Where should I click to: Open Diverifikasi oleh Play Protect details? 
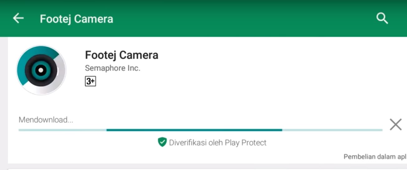218,143
